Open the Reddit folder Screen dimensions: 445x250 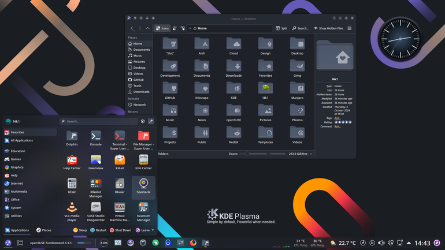pyautogui.click(x=233, y=135)
